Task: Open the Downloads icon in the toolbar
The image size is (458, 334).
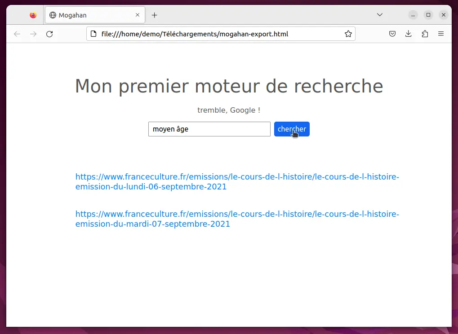Action: (x=408, y=34)
